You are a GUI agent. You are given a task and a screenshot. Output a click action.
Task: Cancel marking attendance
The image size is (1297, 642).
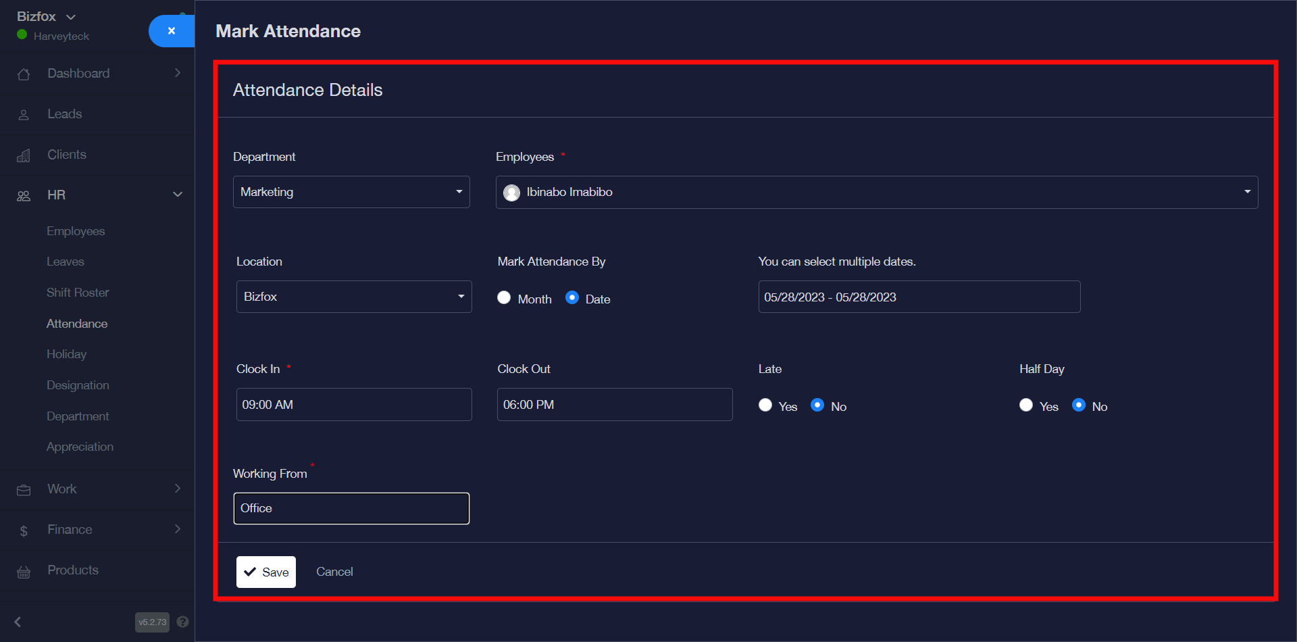(x=334, y=572)
